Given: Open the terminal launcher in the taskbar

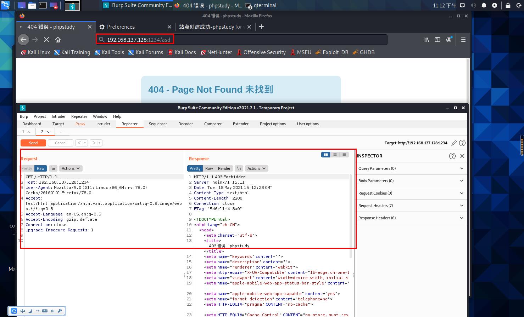Looking at the screenshot, I should point(43,5).
